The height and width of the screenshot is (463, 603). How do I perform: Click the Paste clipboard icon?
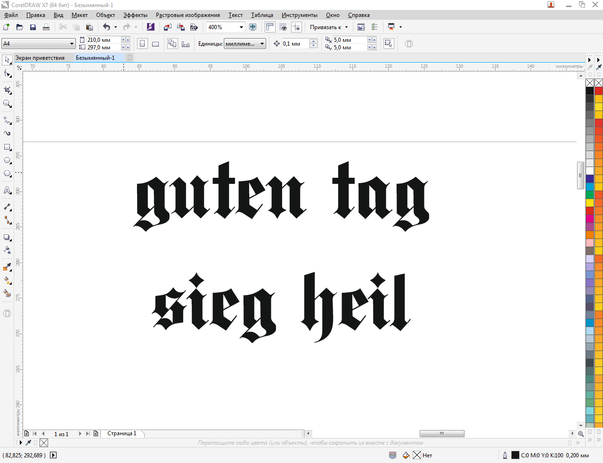click(x=90, y=27)
